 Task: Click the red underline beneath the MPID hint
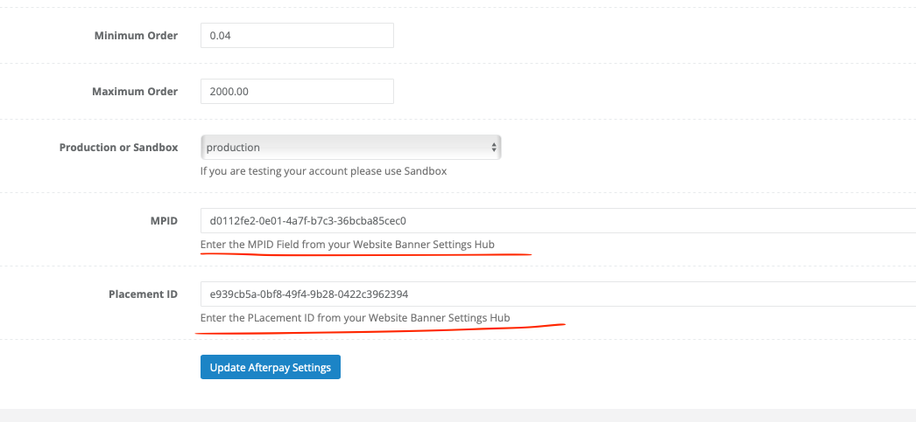point(366,254)
